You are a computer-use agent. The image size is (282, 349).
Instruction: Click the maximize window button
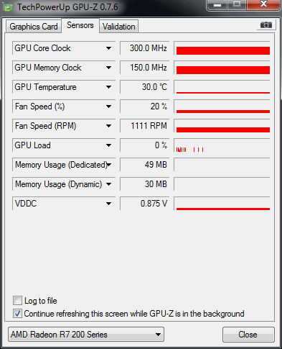pyautogui.click(x=237, y=5)
